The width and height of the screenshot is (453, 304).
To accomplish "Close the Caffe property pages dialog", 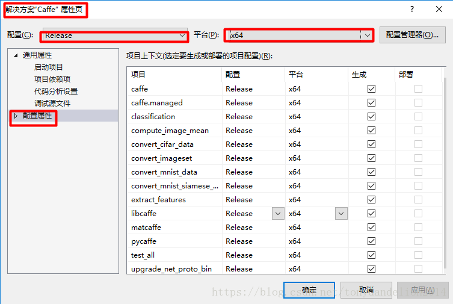I will pos(439,9).
